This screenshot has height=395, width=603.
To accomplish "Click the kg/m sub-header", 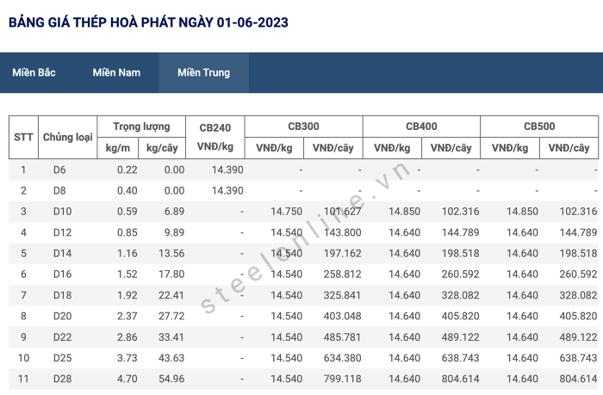I will point(118,148).
